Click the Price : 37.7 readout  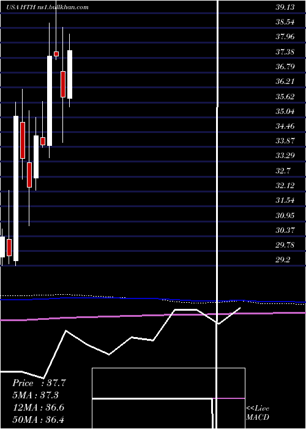point(39,383)
